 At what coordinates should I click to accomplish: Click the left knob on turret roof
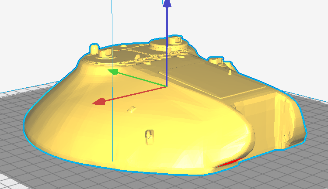coord(105,53)
